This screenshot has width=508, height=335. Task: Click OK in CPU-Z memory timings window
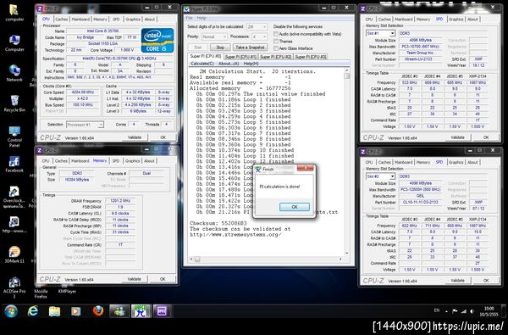(163, 279)
